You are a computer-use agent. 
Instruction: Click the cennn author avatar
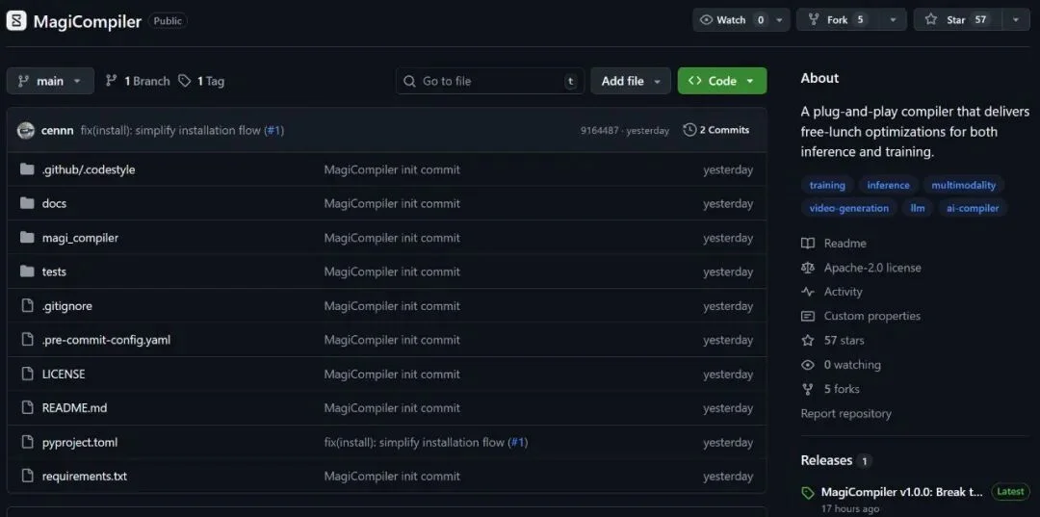26,130
